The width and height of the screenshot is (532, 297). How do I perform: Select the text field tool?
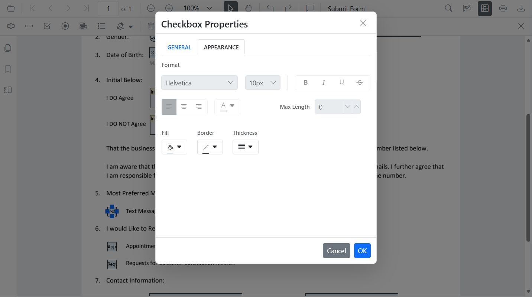click(x=29, y=26)
